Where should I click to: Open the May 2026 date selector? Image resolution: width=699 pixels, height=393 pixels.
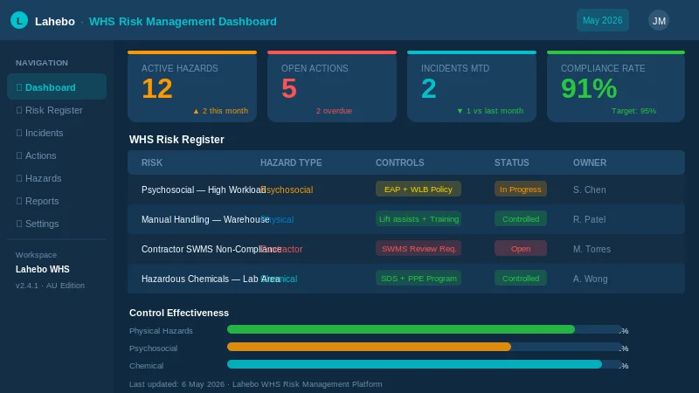(x=602, y=20)
